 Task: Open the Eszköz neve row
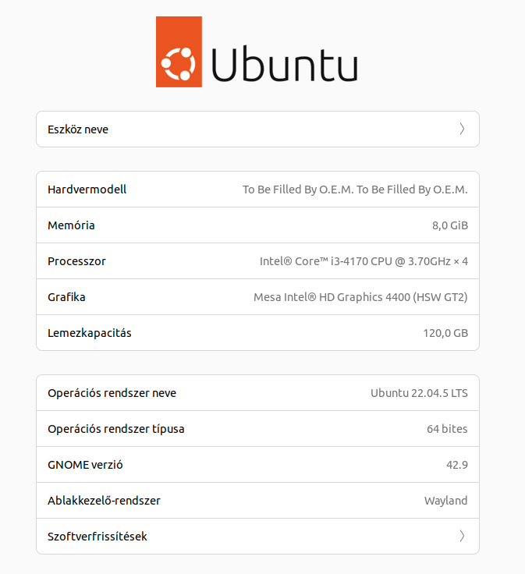257,129
